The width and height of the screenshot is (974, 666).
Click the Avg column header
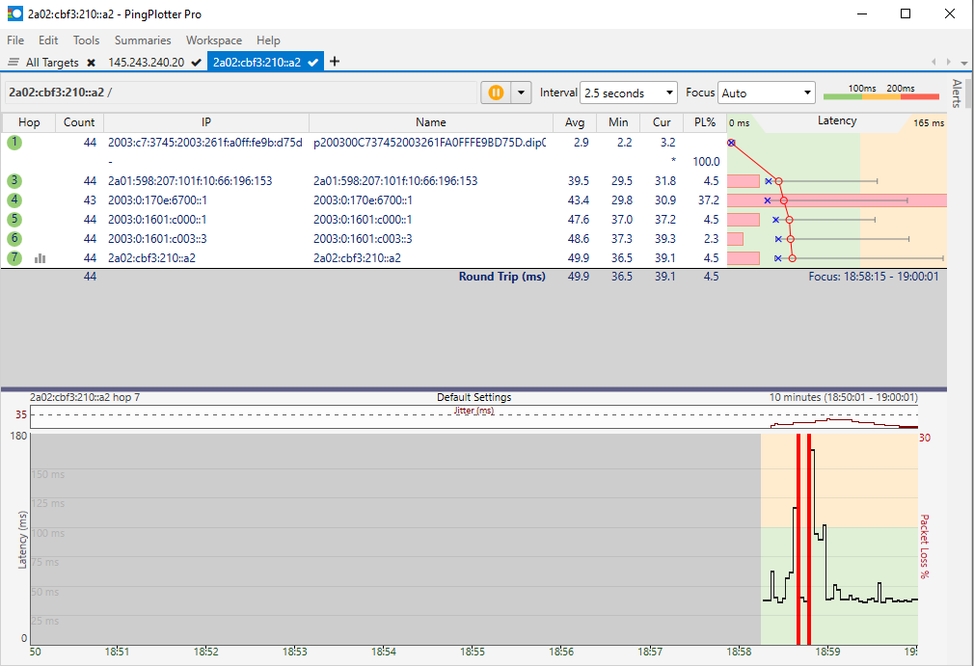point(575,122)
